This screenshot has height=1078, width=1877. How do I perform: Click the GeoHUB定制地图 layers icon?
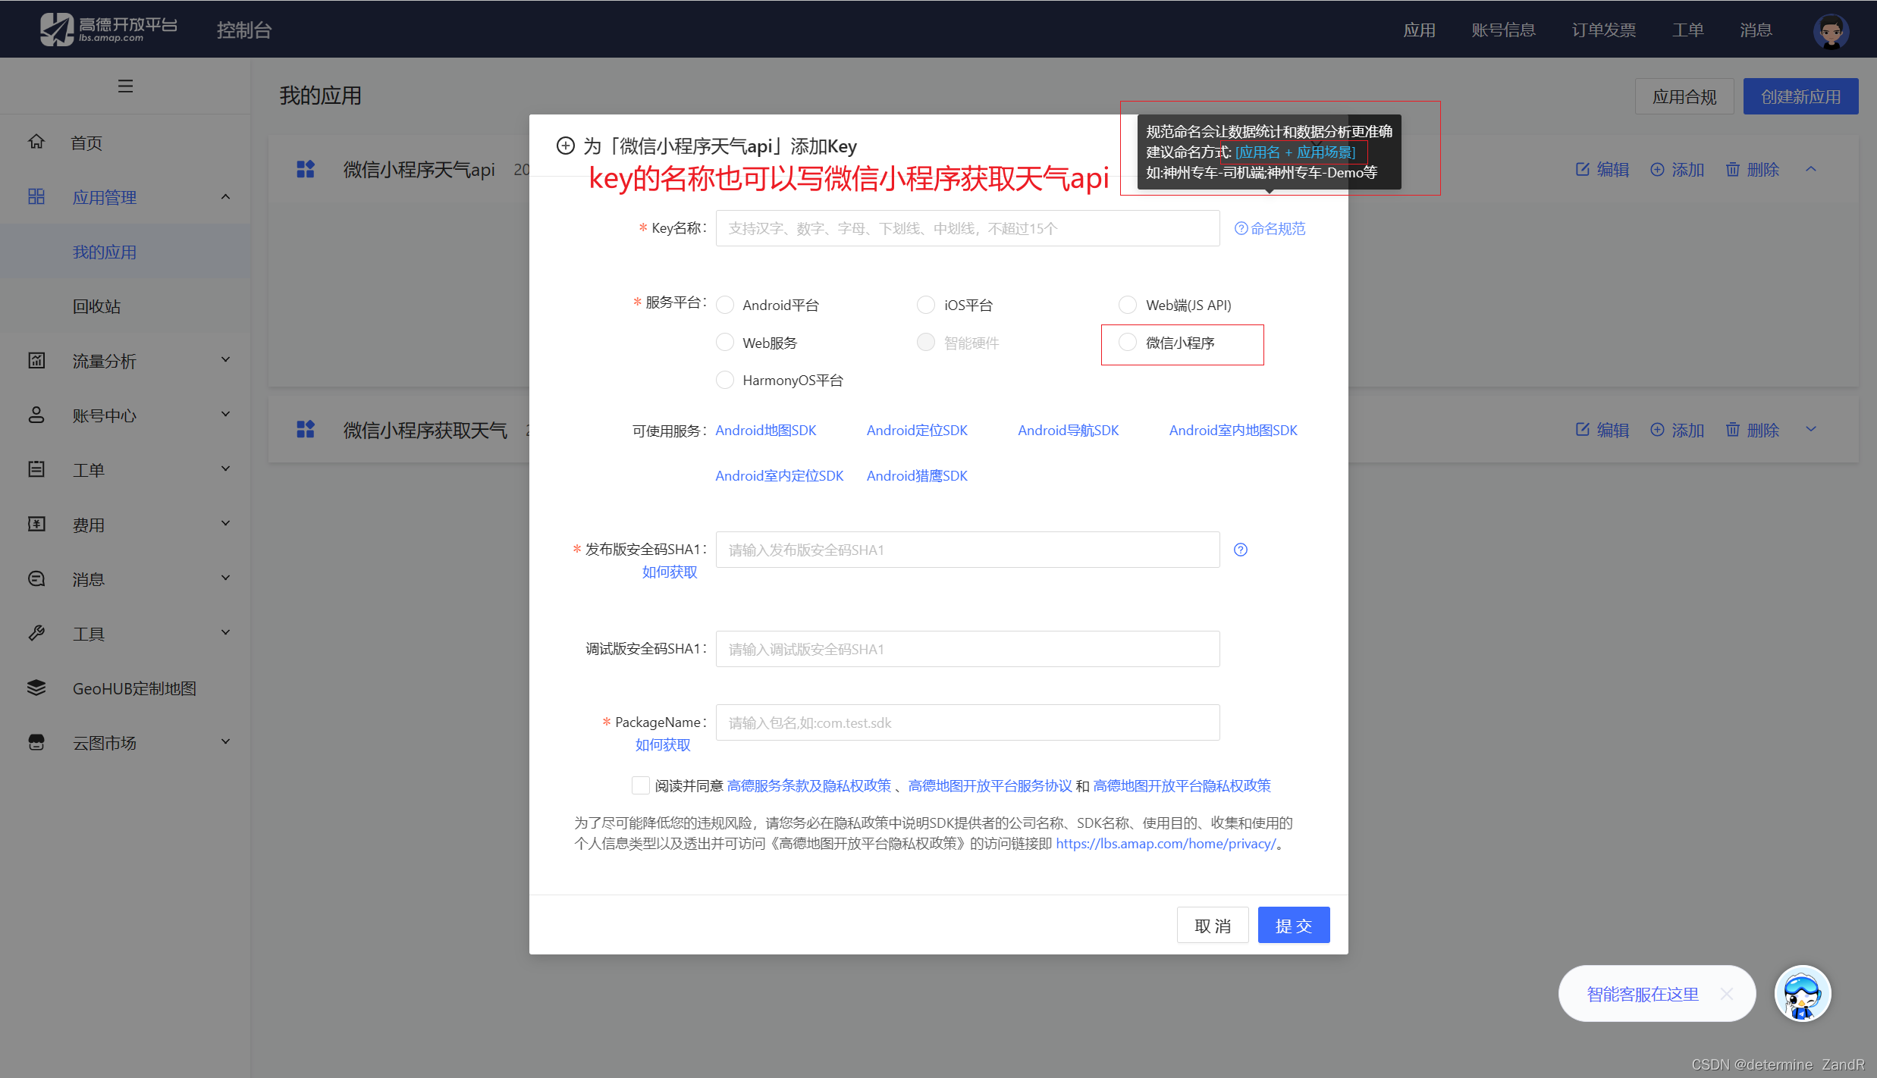pos(36,688)
